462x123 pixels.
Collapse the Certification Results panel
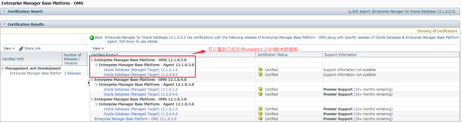pyautogui.click(x=4, y=24)
